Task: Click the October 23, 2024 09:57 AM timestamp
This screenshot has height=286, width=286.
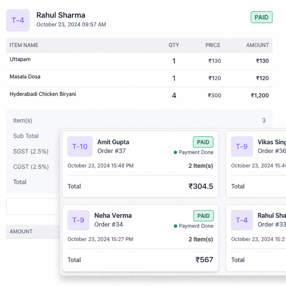Action: click(x=71, y=24)
